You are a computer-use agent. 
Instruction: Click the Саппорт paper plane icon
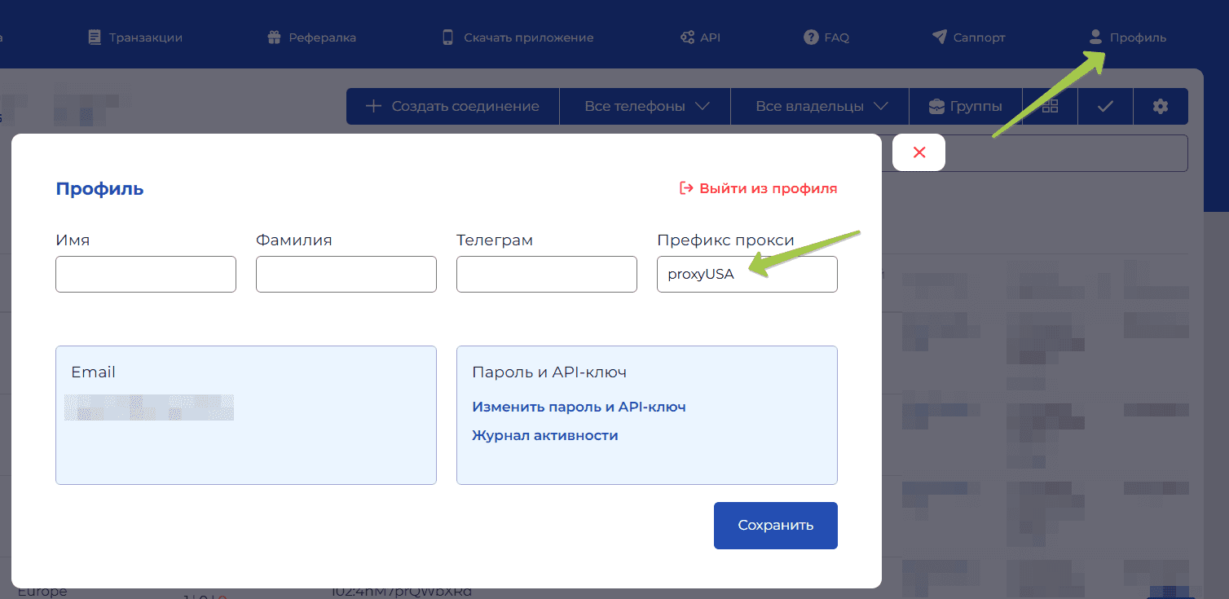pos(940,37)
